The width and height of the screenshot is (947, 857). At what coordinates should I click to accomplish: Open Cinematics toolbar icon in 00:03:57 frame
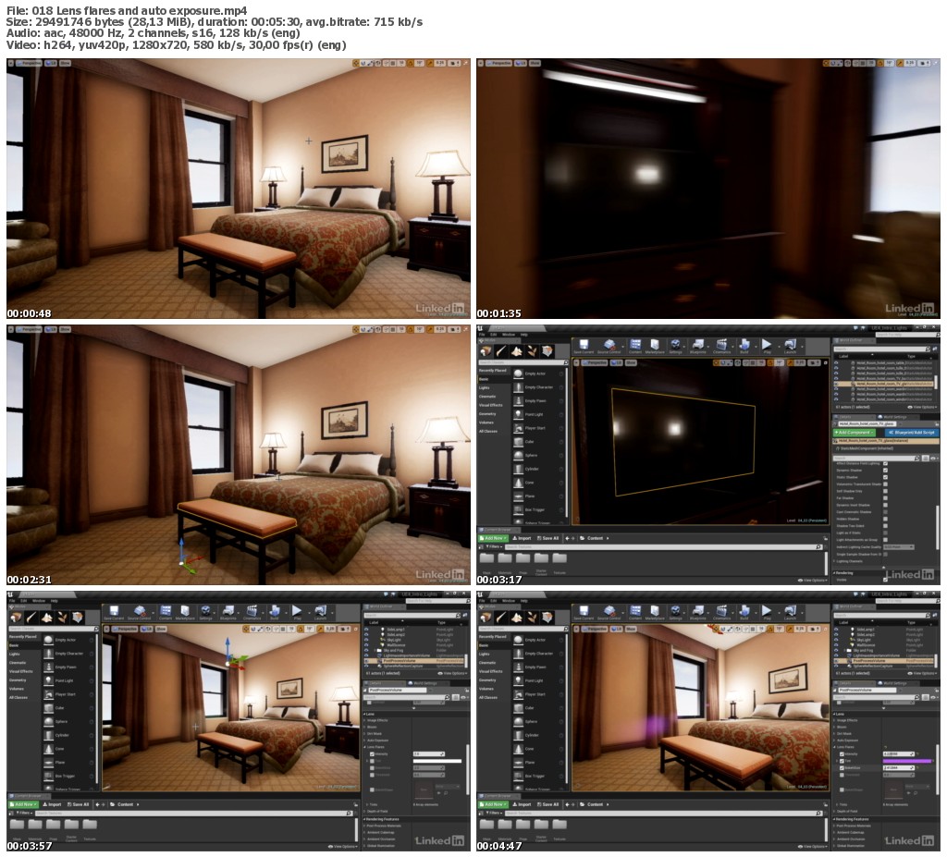click(252, 612)
